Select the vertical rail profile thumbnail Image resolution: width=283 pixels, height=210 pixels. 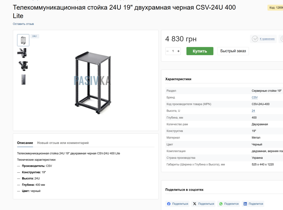pyautogui.click(x=23, y=79)
